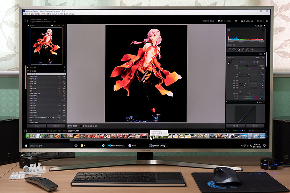The height and width of the screenshot is (193, 290).
Task: Collapse the Tone Curve panel (톤 곡선)
Action: pyautogui.click(x=264, y=102)
